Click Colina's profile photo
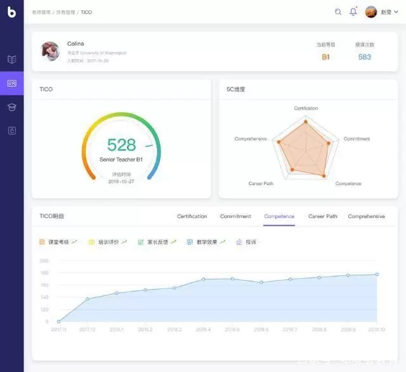The height and width of the screenshot is (372, 406). click(x=50, y=51)
